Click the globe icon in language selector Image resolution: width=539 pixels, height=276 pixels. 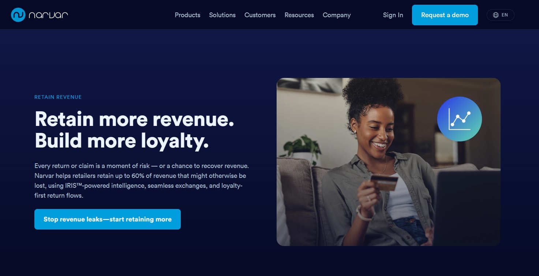(x=496, y=15)
